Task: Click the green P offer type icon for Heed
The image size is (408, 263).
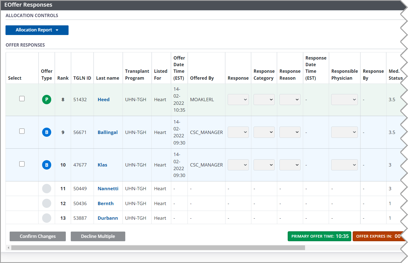Action: tap(47, 100)
